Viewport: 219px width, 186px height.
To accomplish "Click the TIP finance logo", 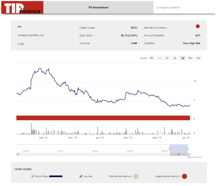I will (22, 8).
